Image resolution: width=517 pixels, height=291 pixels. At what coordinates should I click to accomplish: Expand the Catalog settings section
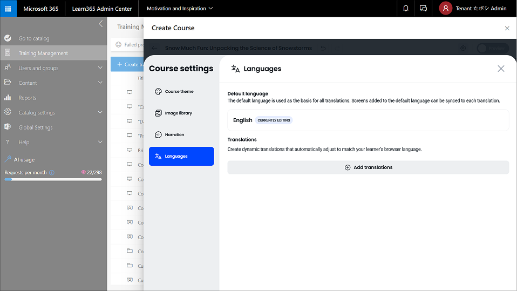[53, 113]
